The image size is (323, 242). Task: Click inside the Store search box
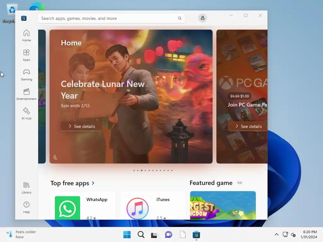pyautogui.click(x=111, y=18)
